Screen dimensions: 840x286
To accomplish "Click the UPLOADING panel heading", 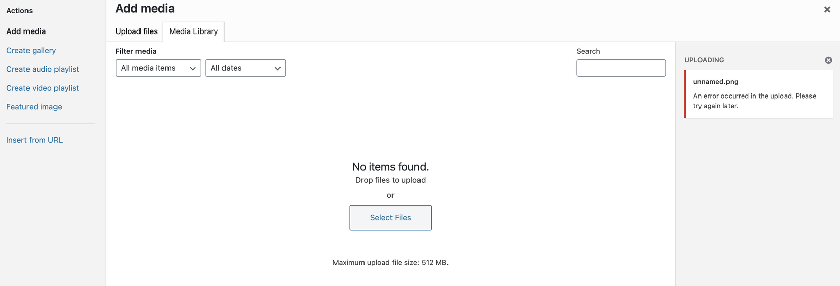I will (704, 60).
